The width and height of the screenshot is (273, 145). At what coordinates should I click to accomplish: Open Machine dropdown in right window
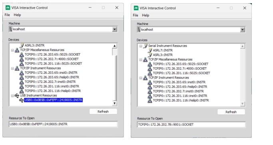243,30
